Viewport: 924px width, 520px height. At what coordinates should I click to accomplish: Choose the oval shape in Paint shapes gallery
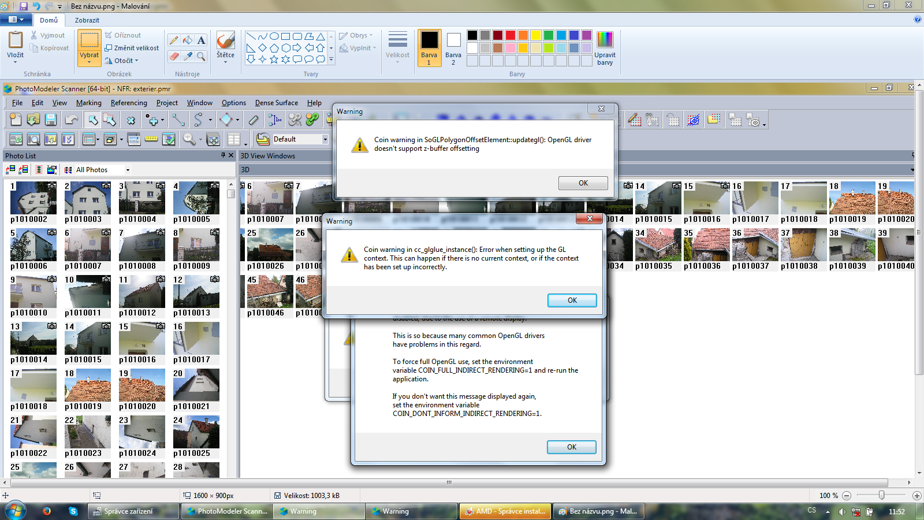(274, 36)
